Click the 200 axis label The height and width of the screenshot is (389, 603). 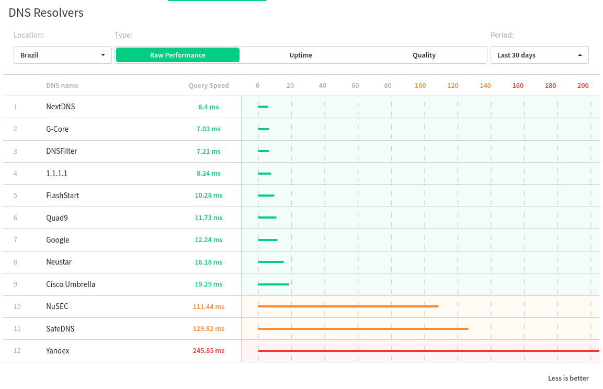pyautogui.click(x=583, y=85)
